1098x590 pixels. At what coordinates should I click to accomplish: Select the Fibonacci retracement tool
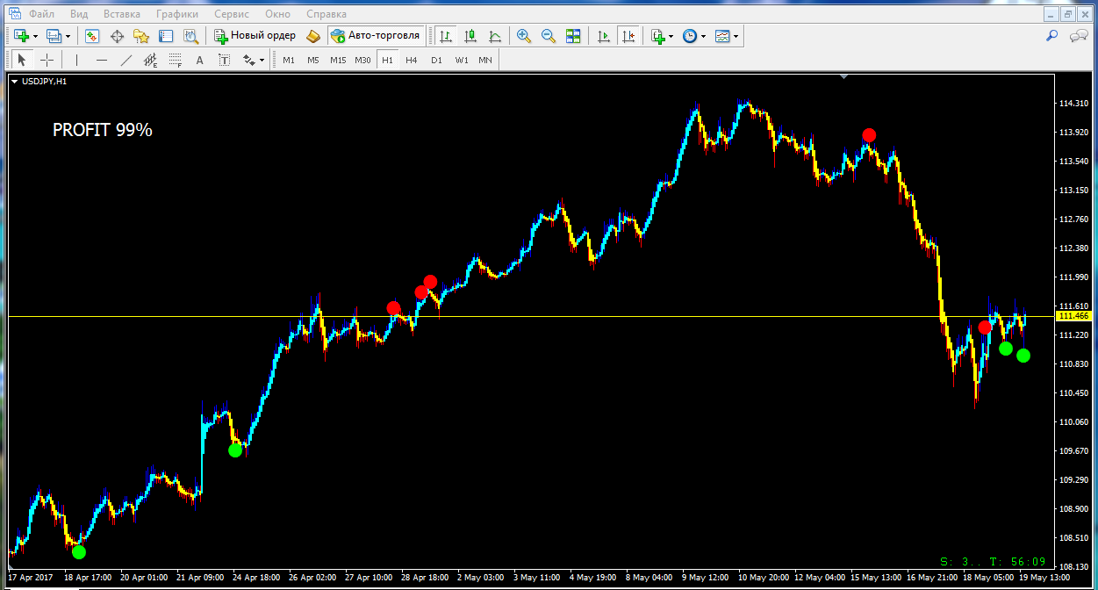[176, 60]
